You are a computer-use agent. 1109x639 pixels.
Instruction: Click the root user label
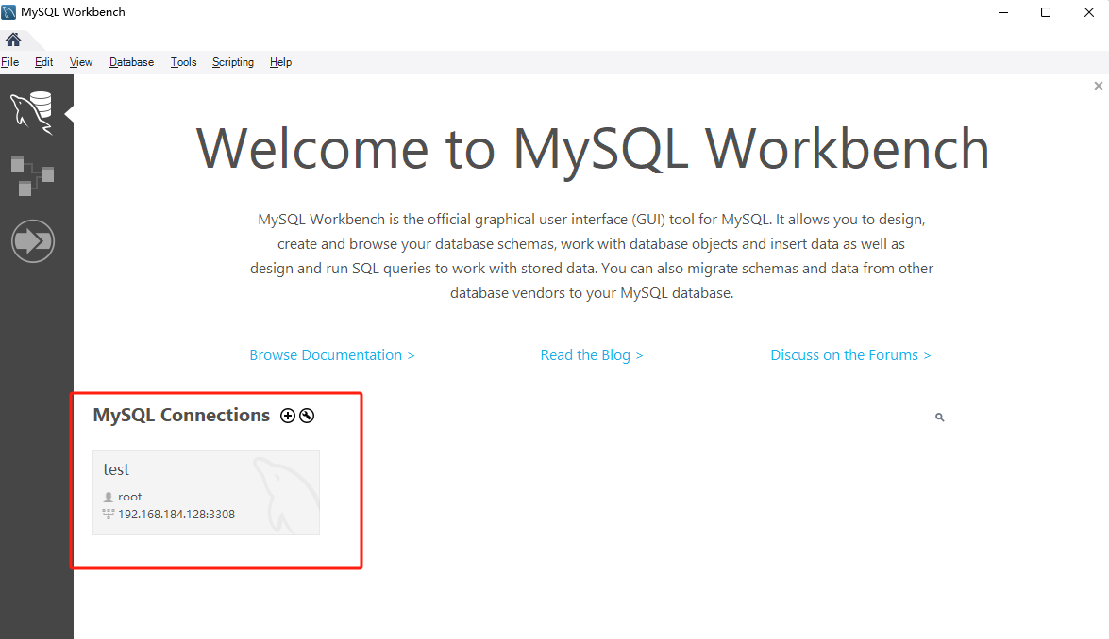pyautogui.click(x=129, y=497)
